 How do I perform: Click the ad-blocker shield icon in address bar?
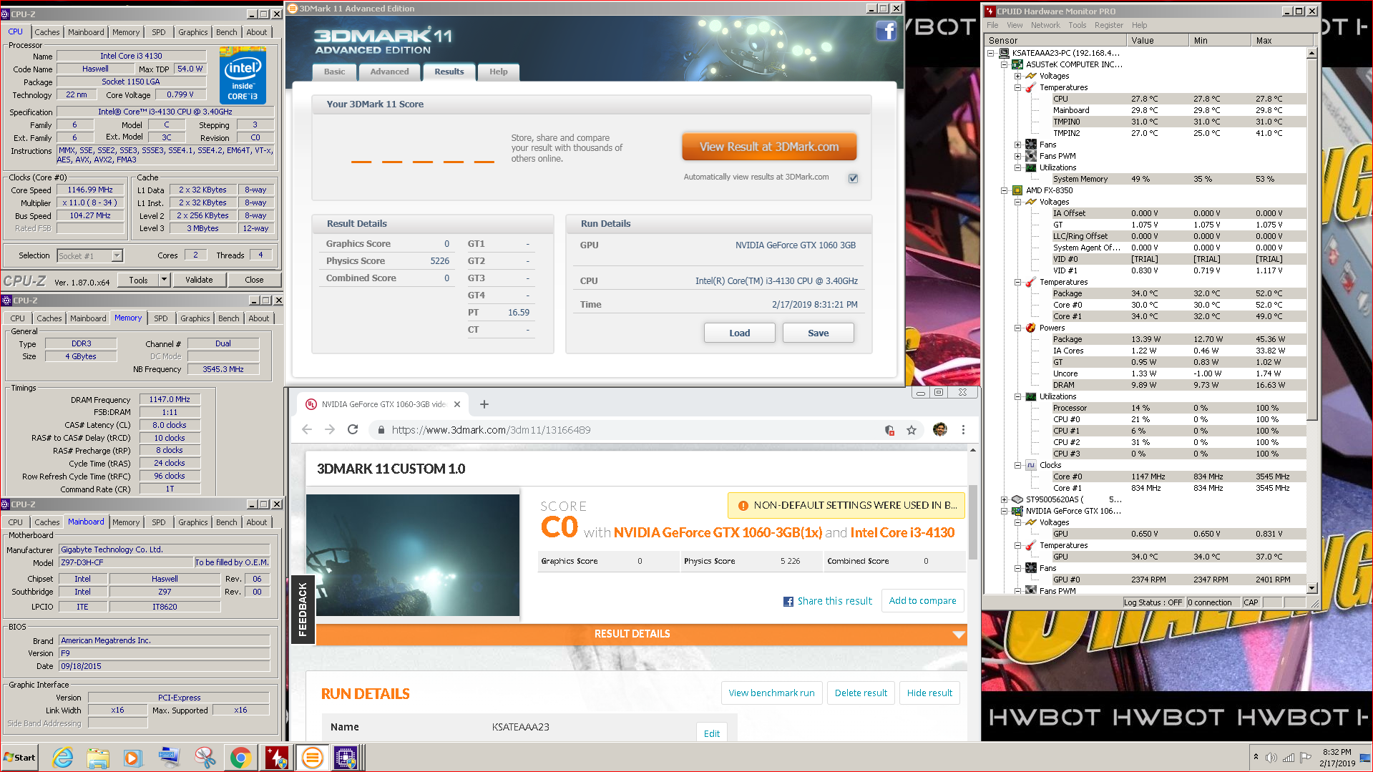tap(889, 430)
